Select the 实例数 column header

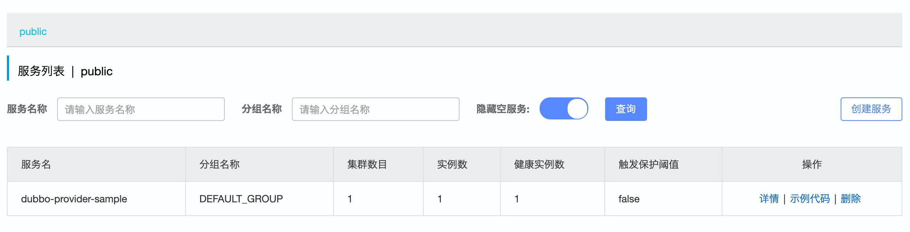[452, 164]
